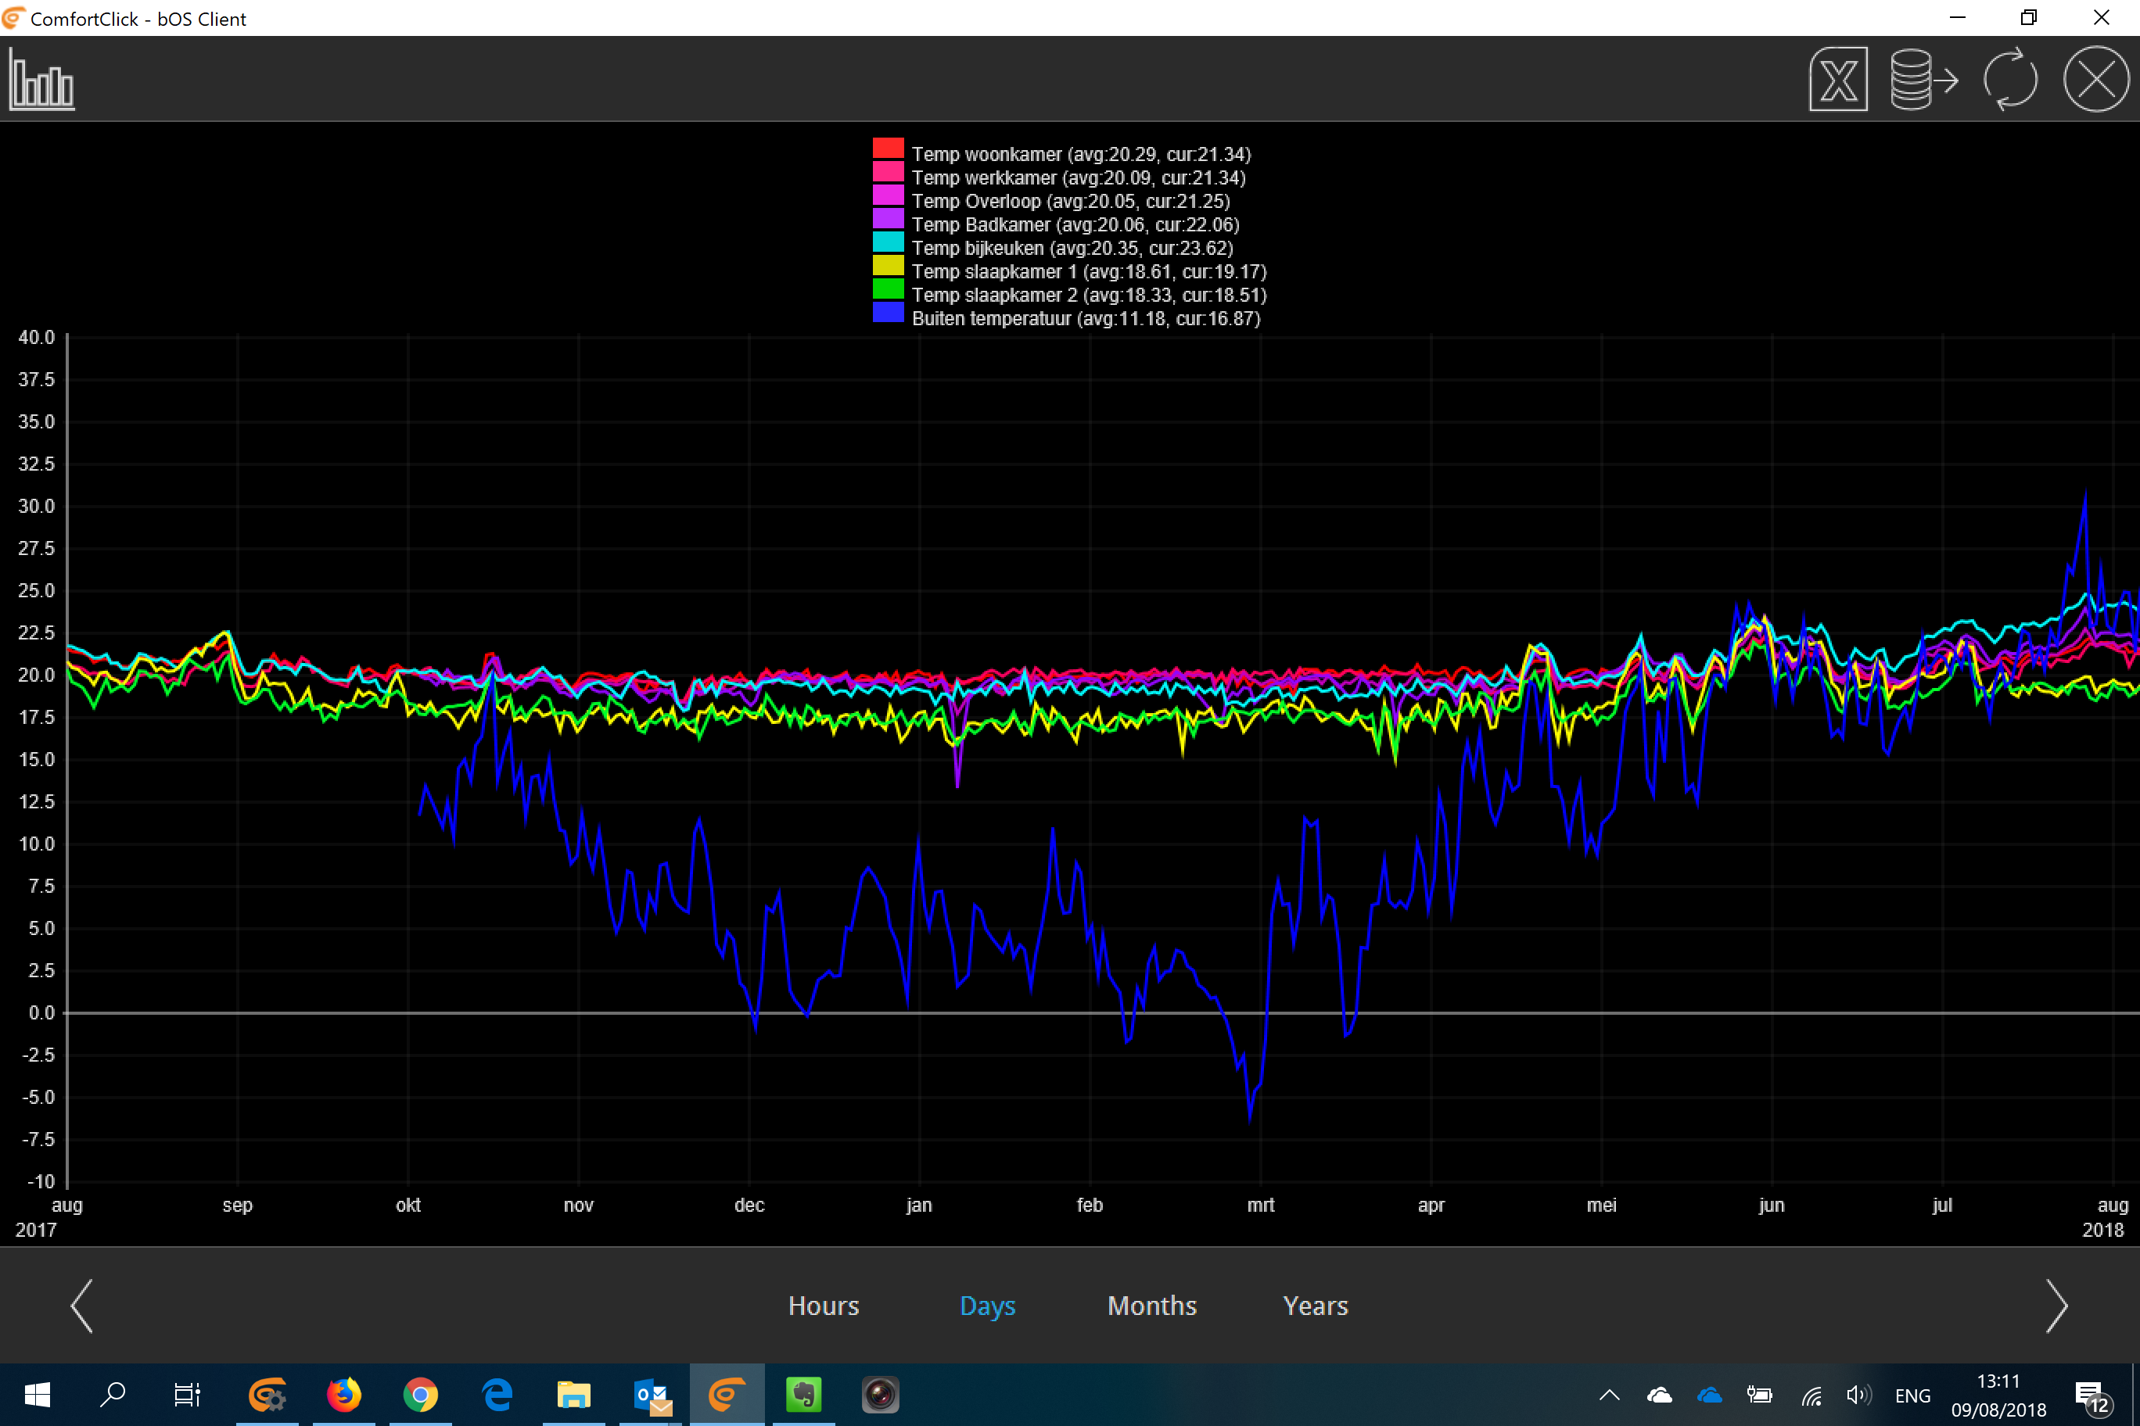This screenshot has height=1426, width=2140.
Task: Refresh the temperature graph
Action: coord(2009,80)
